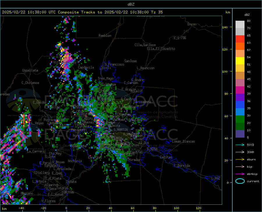Click the C_Chilenos map label
The image size is (262, 212).
click(x=30, y=83)
